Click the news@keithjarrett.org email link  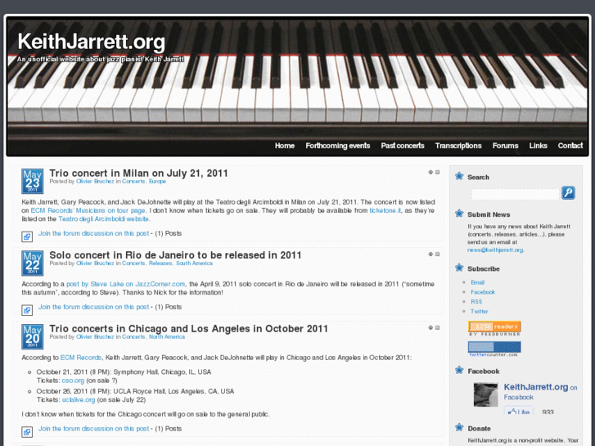pos(495,250)
